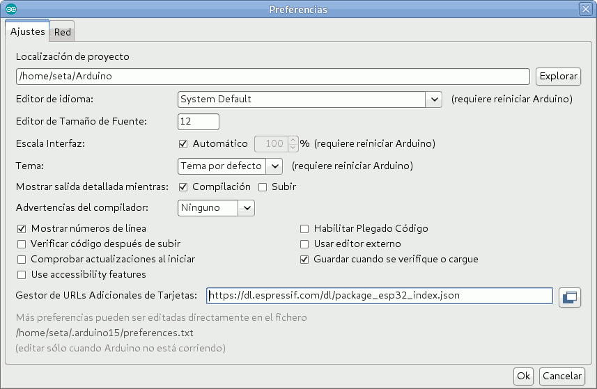The height and width of the screenshot is (389, 597).
Task: Toggle Guardar cuando se verifique o cargue
Action: pyautogui.click(x=304, y=260)
